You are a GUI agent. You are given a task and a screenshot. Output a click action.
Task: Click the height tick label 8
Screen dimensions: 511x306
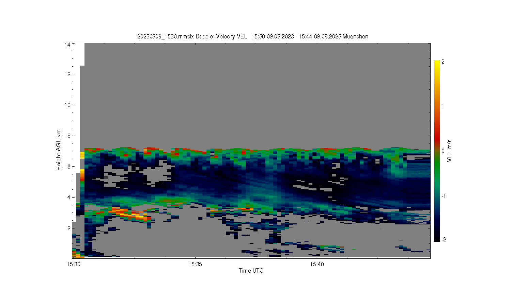pyautogui.click(x=69, y=136)
